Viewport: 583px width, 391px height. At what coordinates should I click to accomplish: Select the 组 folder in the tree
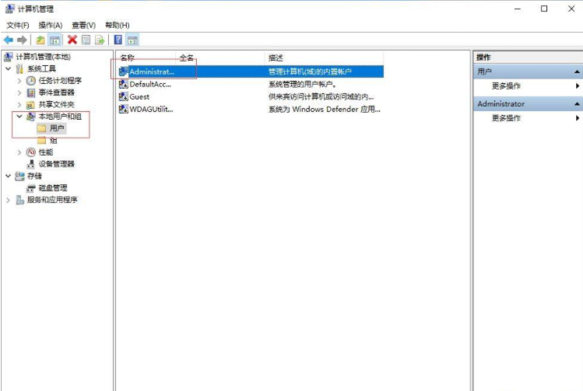tap(53, 140)
